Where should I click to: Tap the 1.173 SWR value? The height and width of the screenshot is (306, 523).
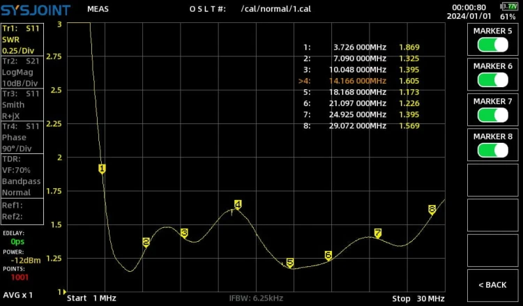(x=409, y=92)
